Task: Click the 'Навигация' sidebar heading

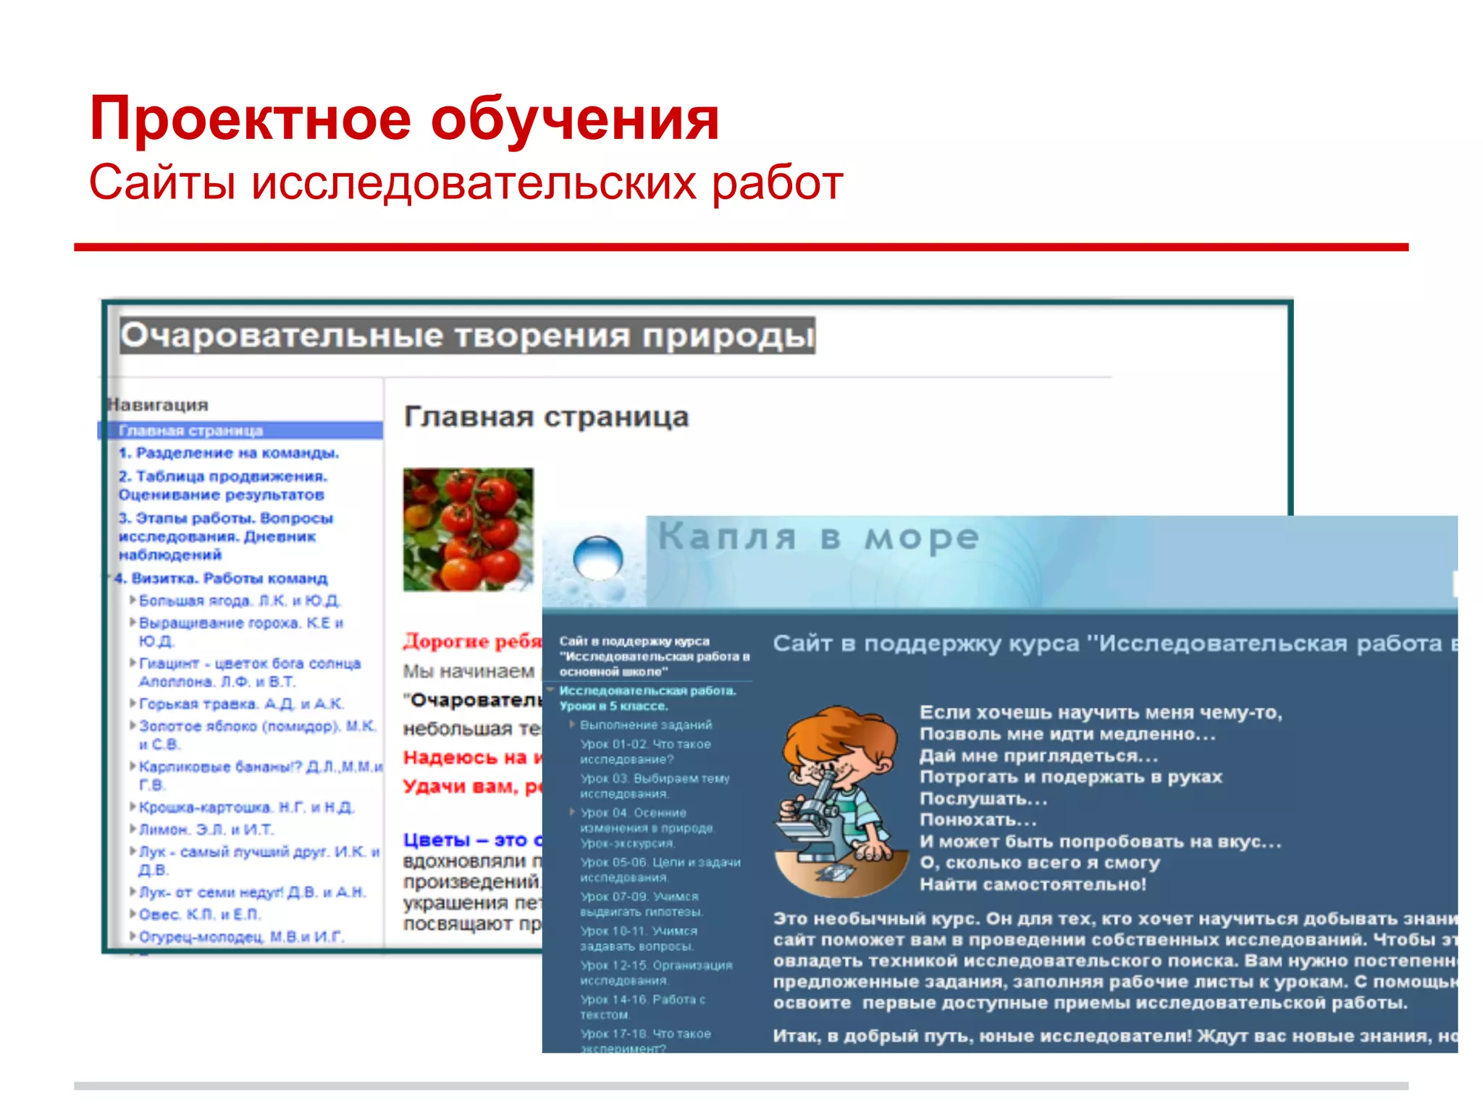Action: coord(157,405)
